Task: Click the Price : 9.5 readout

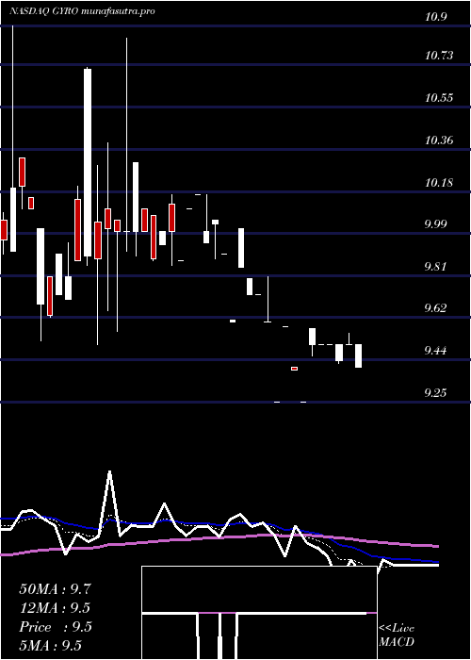Action: (55, 627)
